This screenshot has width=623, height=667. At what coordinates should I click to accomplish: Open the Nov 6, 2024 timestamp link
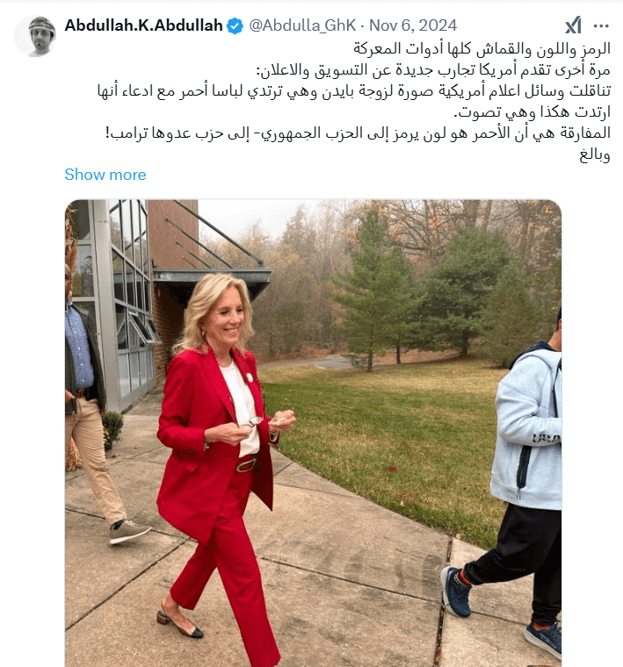[x=413, y=25]
